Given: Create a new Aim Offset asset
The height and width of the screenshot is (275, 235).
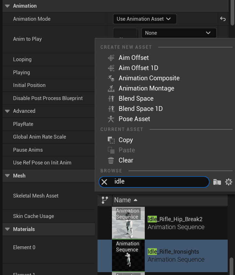Looking at the screenshot, I should point(134,58).
